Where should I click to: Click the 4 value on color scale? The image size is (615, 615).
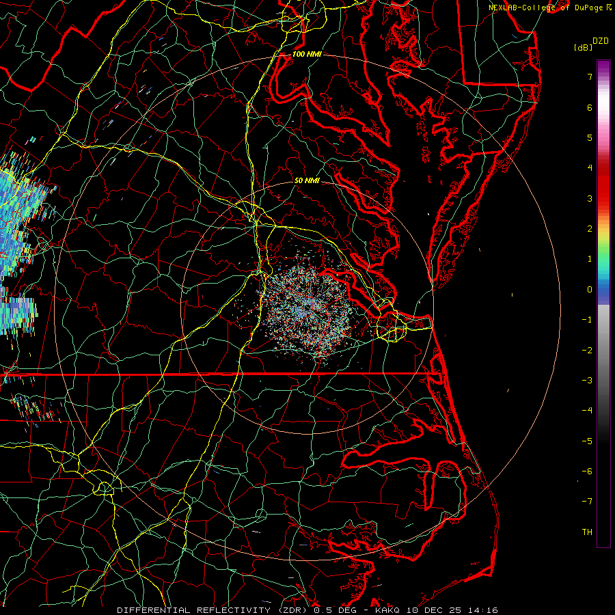[590, 168]
